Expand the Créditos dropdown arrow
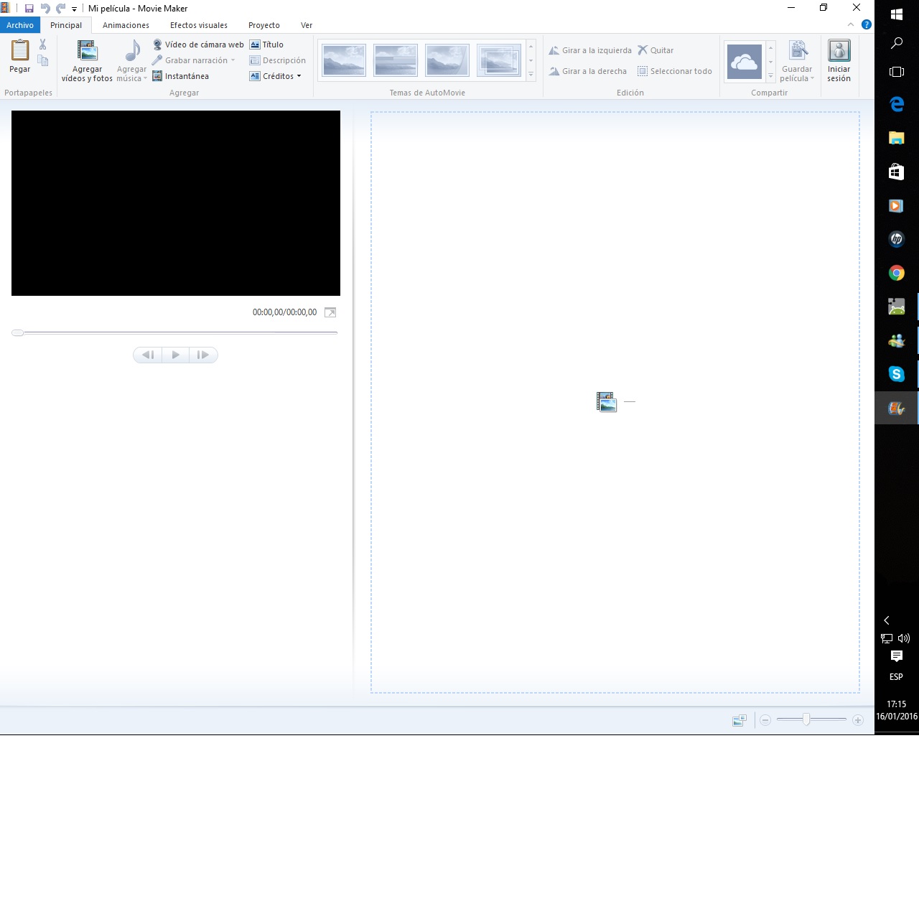 tap(299, 76)
